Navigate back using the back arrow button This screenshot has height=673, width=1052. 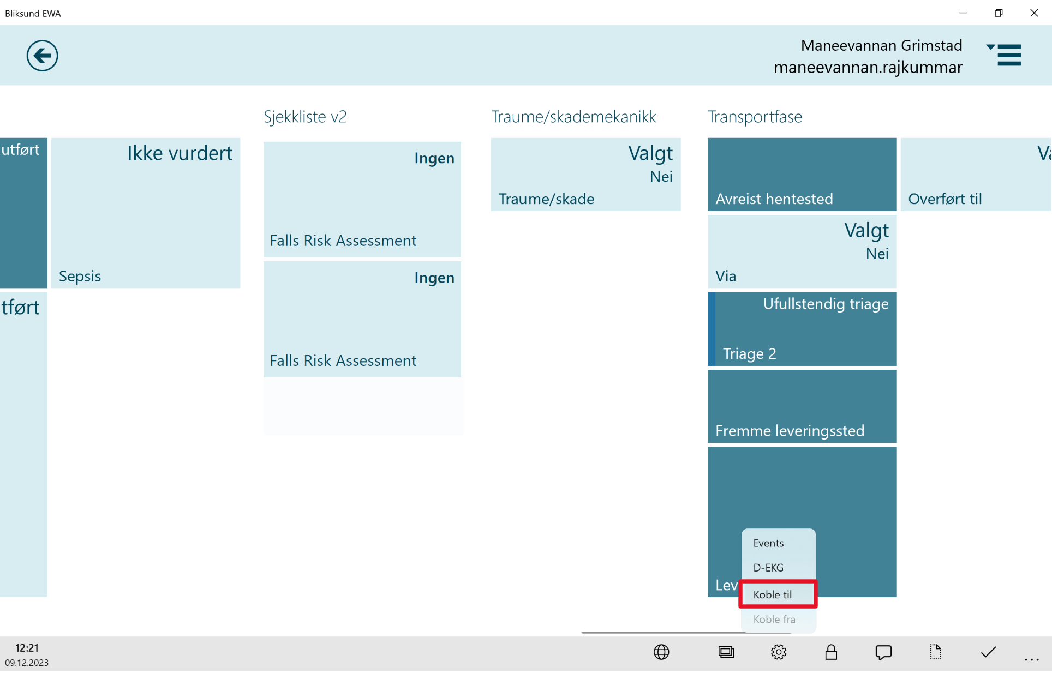click(42, 55)
